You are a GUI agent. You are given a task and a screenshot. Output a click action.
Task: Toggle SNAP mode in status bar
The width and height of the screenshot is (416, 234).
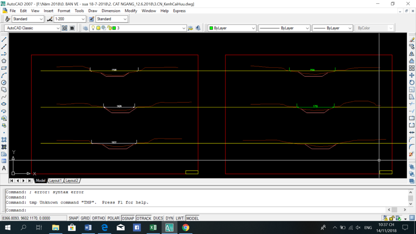74,218
